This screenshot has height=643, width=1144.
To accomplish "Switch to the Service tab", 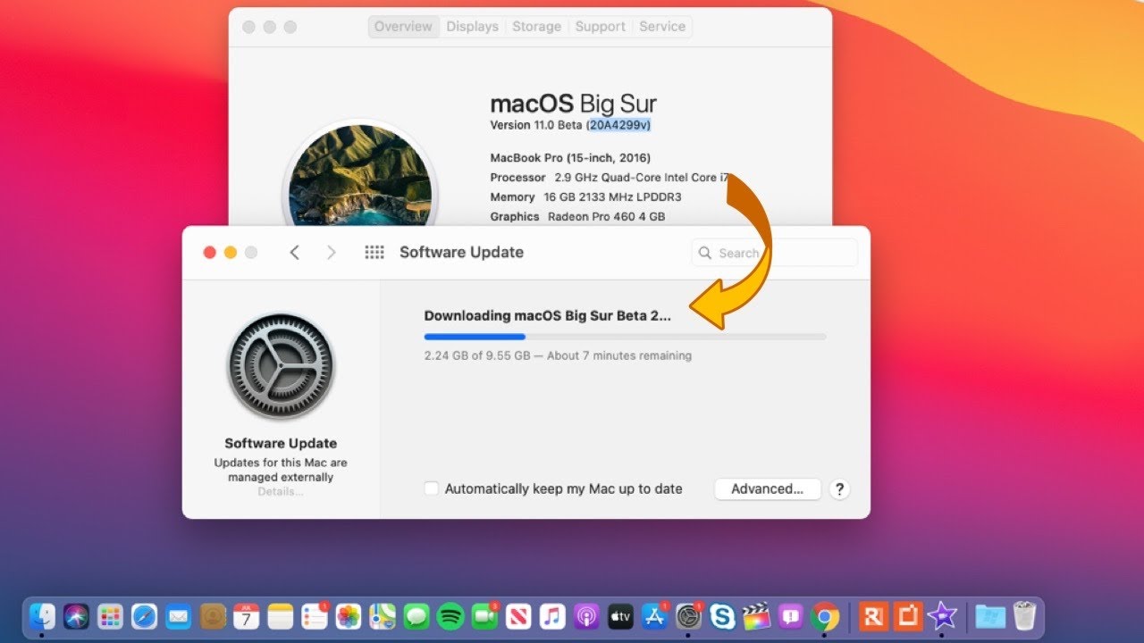I will [662, 27].
